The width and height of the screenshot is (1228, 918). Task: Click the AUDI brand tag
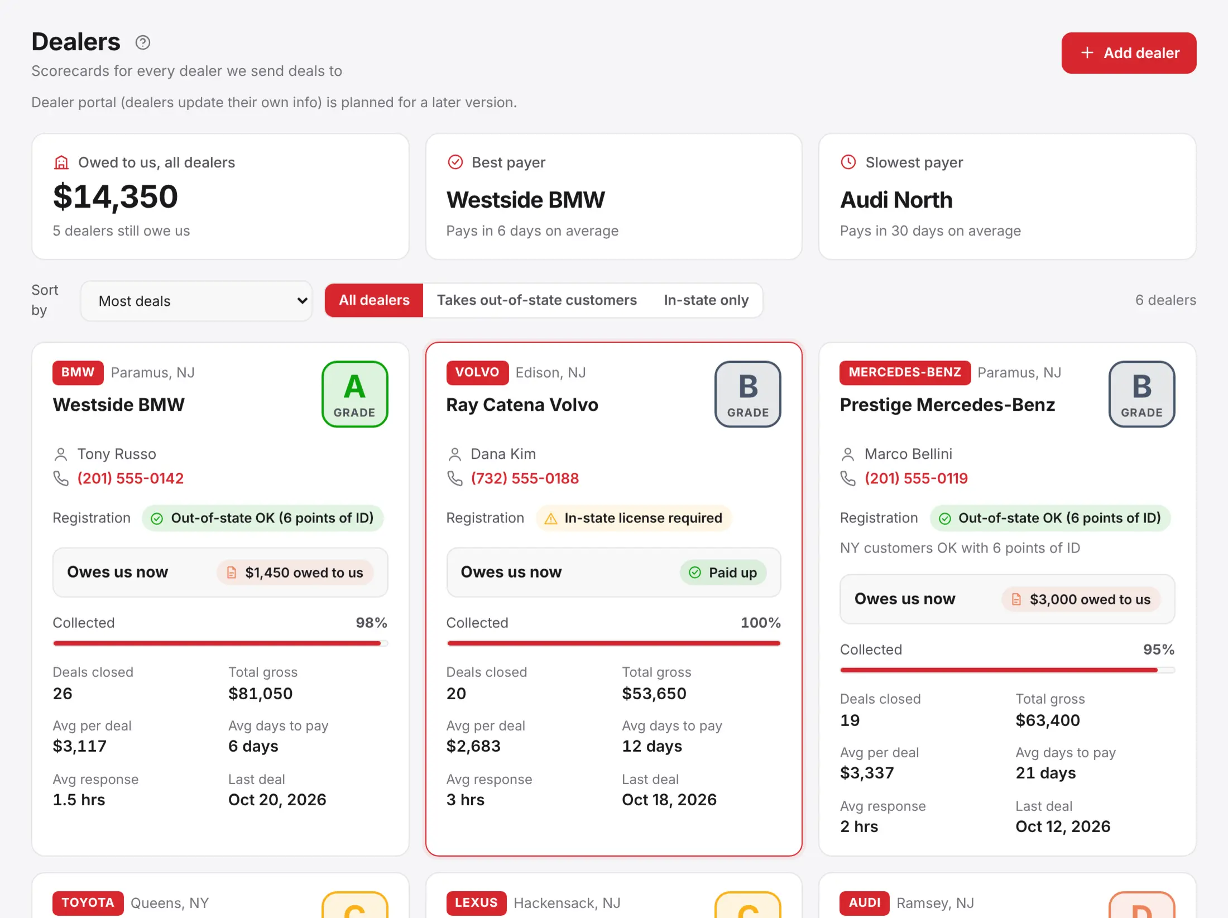(x=865, y=903)
